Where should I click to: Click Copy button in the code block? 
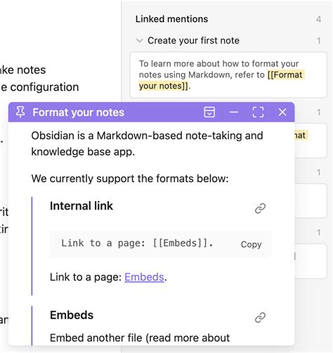click(x=251, y=245)
